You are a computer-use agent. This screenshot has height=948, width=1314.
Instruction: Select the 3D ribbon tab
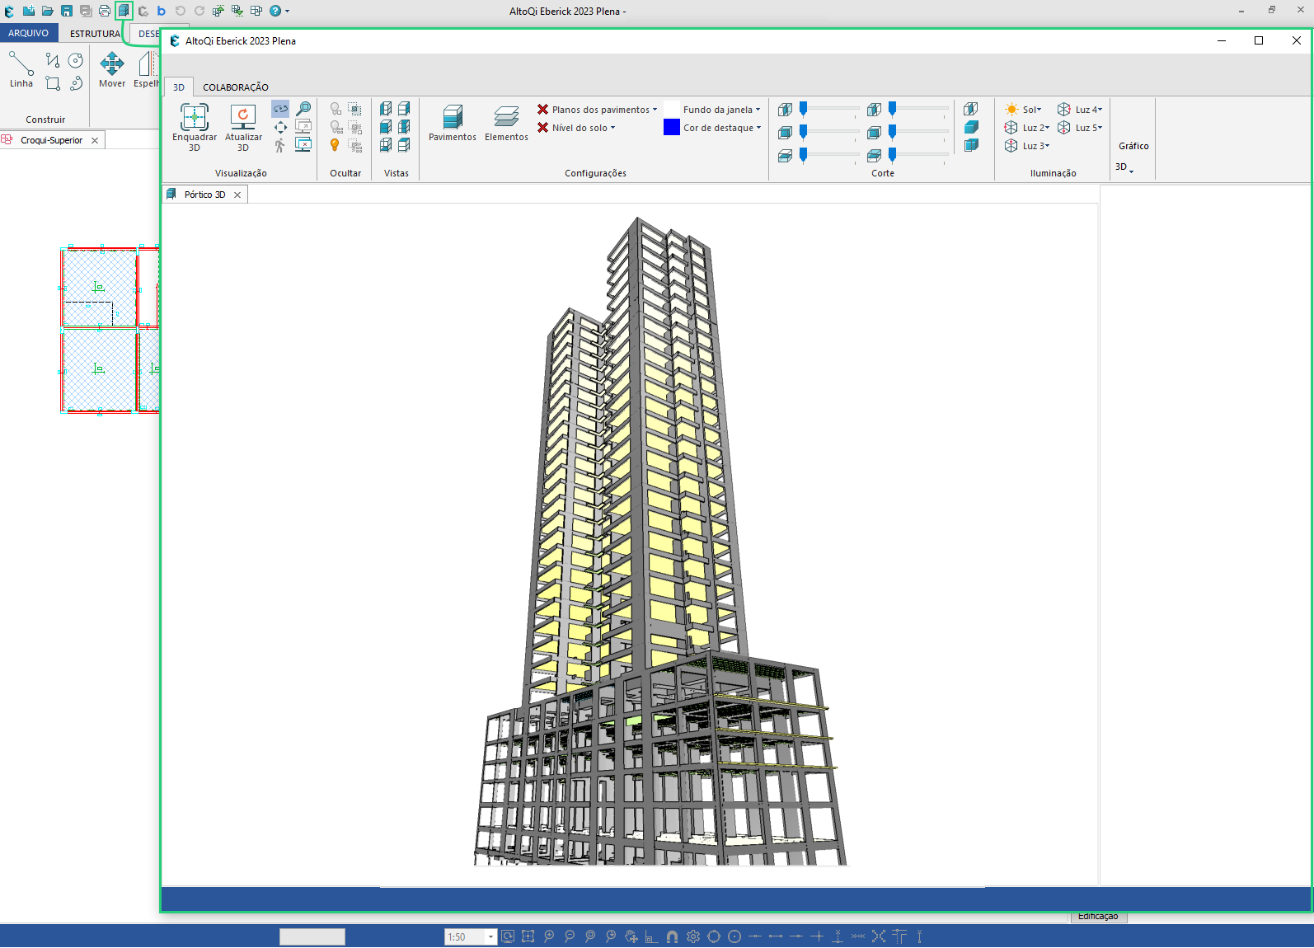click(179, 87)
